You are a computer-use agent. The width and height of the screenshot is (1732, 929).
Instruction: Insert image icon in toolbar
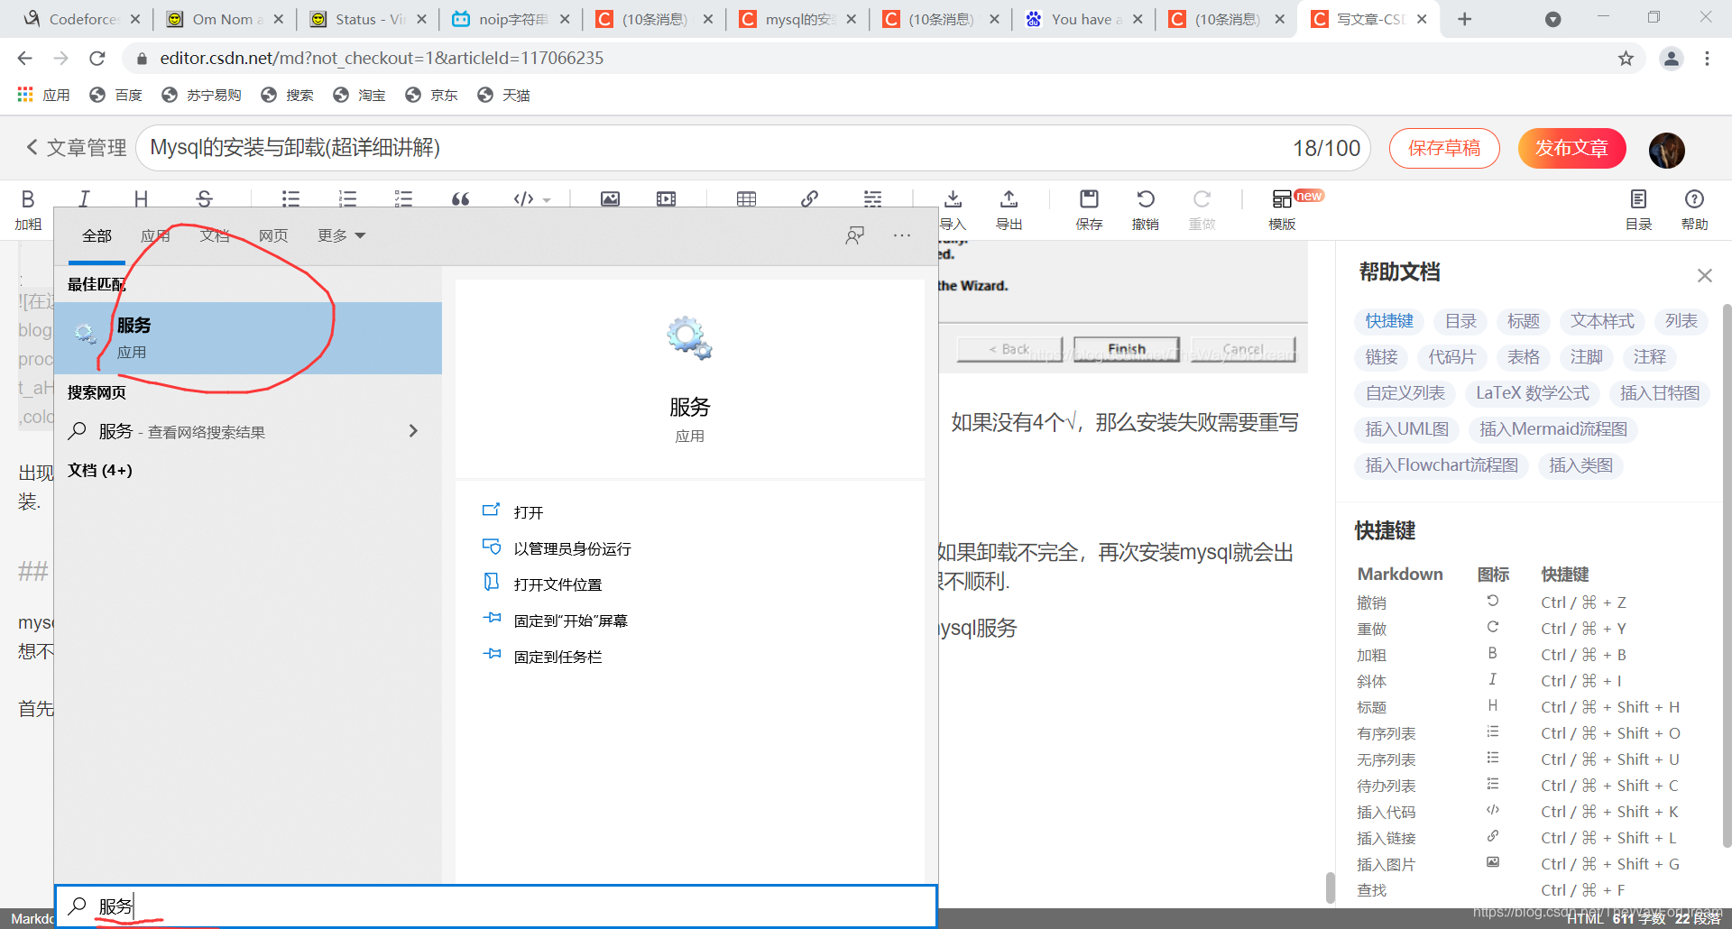point(611,199)
